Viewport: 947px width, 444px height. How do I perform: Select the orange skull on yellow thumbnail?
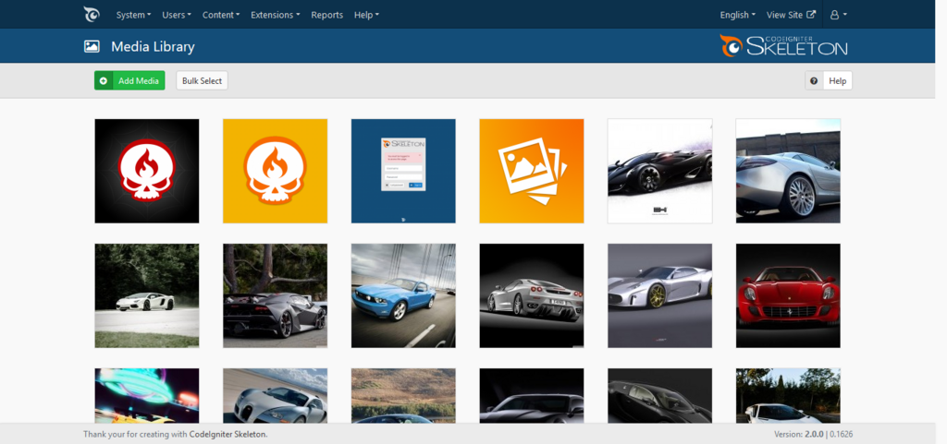(275, 171)
